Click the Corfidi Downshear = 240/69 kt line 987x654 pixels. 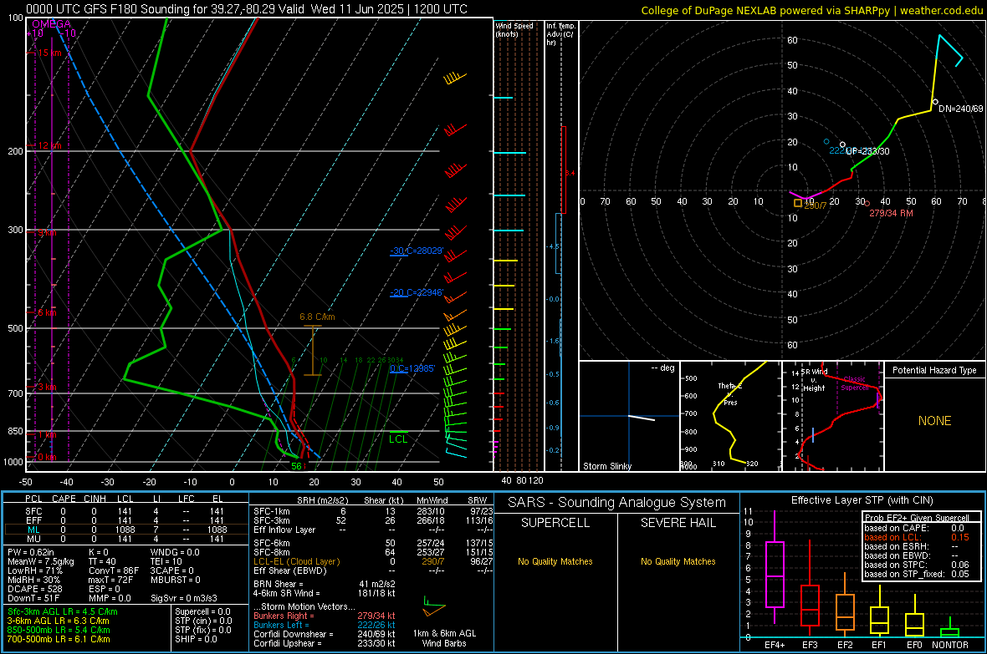tap(325, 634)
